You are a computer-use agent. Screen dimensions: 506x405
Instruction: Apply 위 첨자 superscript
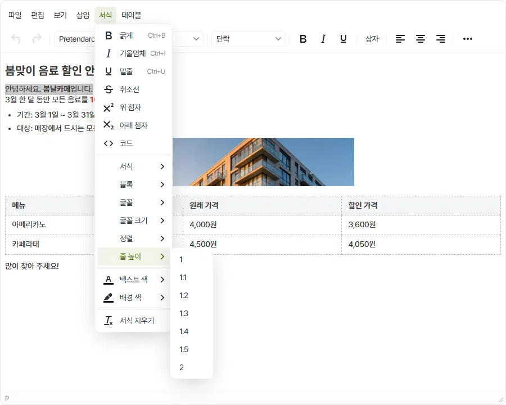click(134, 107)
